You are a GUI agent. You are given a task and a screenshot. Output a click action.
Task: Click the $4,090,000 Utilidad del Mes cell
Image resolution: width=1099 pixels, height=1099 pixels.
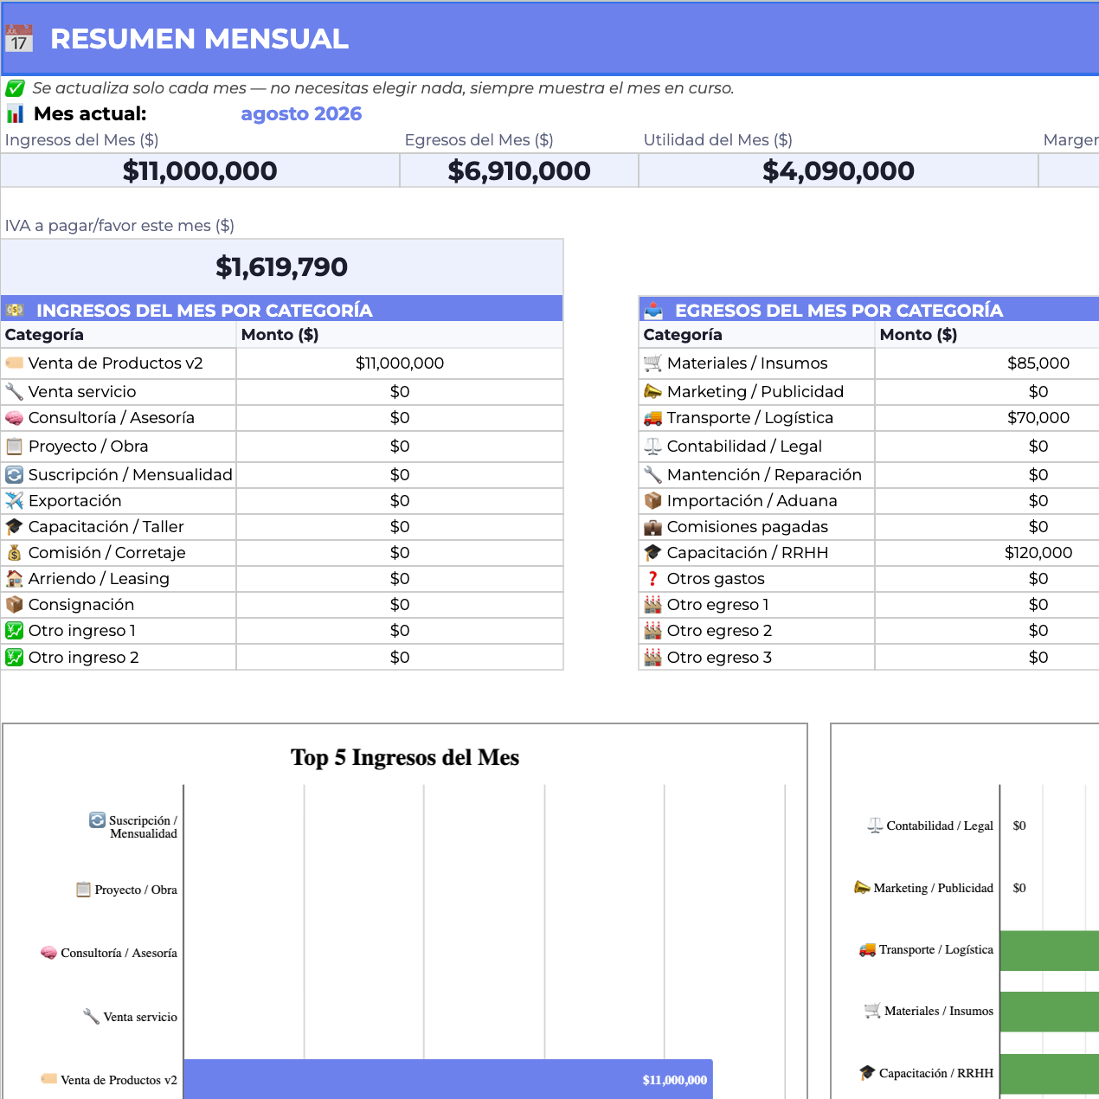839,170
